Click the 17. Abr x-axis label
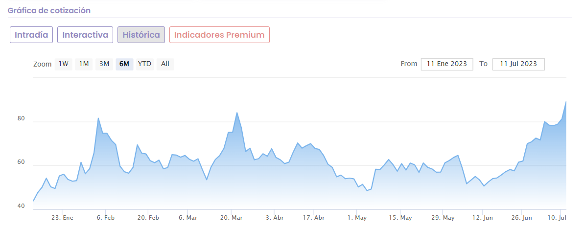The height and width of the screenshot is (229, 585). (314, 218)
